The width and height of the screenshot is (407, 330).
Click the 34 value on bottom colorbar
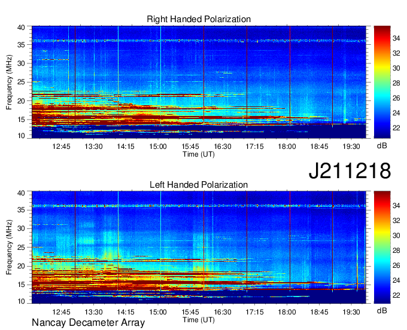tap(396, 206)
